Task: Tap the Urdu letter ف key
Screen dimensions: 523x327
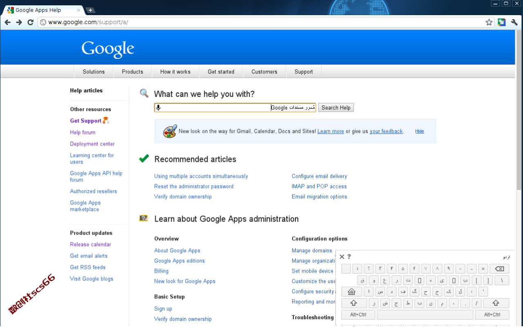Action: tap(403, 291)
